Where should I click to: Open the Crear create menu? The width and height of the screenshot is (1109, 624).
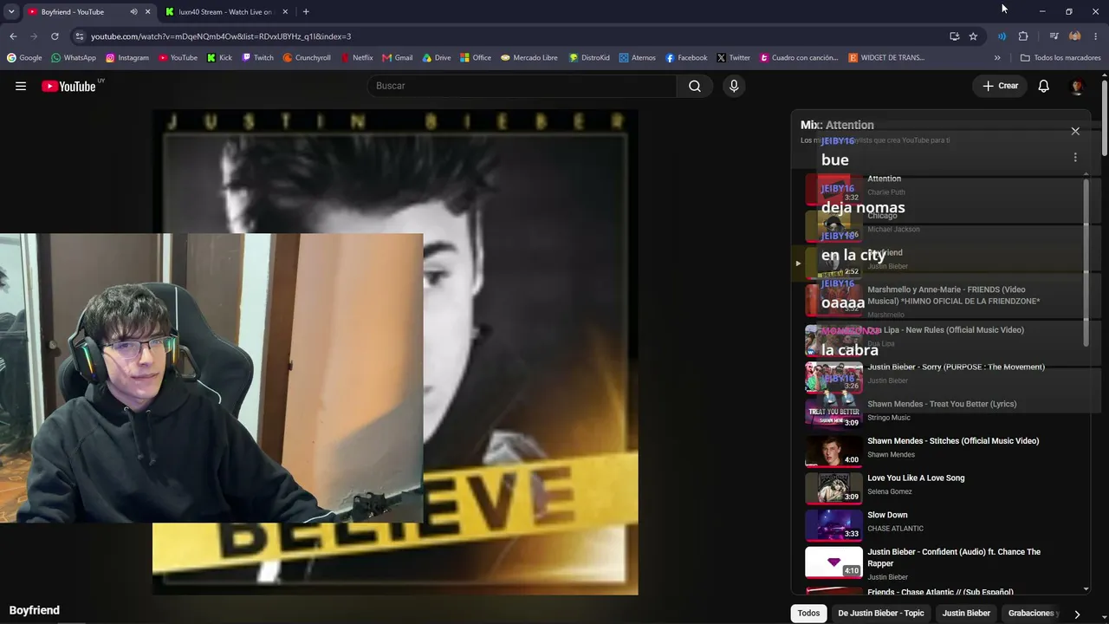[1000, 86]
